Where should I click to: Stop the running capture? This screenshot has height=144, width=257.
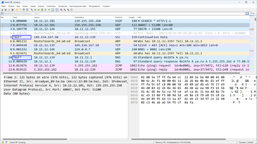click(x=5, y=10)
